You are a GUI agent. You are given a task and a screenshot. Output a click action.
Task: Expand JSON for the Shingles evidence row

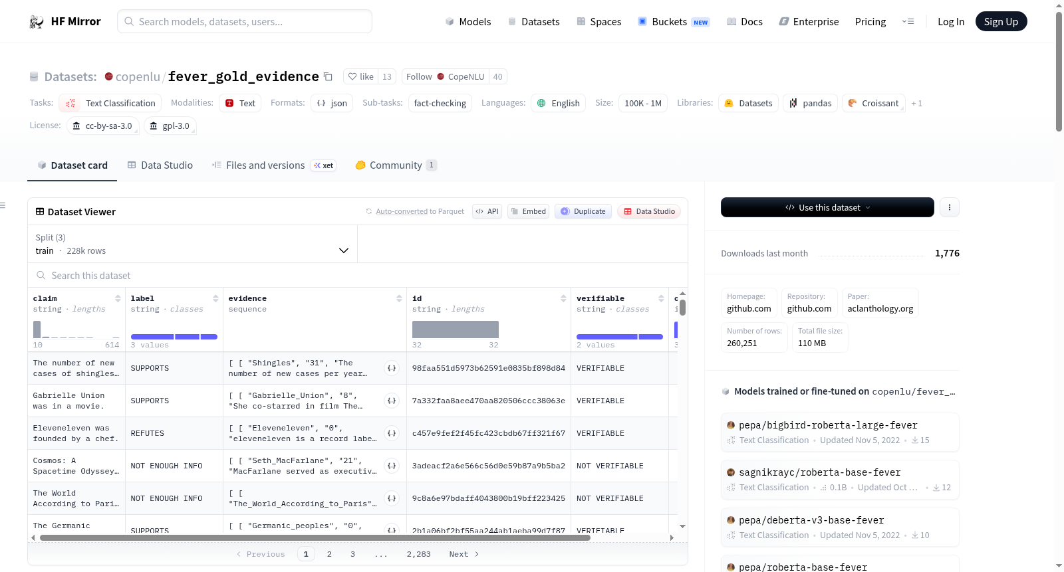coord(392,368)
